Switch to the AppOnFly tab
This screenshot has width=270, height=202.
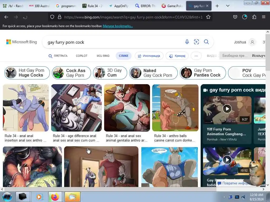tap(119, 6)
